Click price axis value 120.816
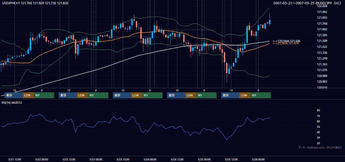Viewport: 345px width, 162px height. click(x=322, y=87)
